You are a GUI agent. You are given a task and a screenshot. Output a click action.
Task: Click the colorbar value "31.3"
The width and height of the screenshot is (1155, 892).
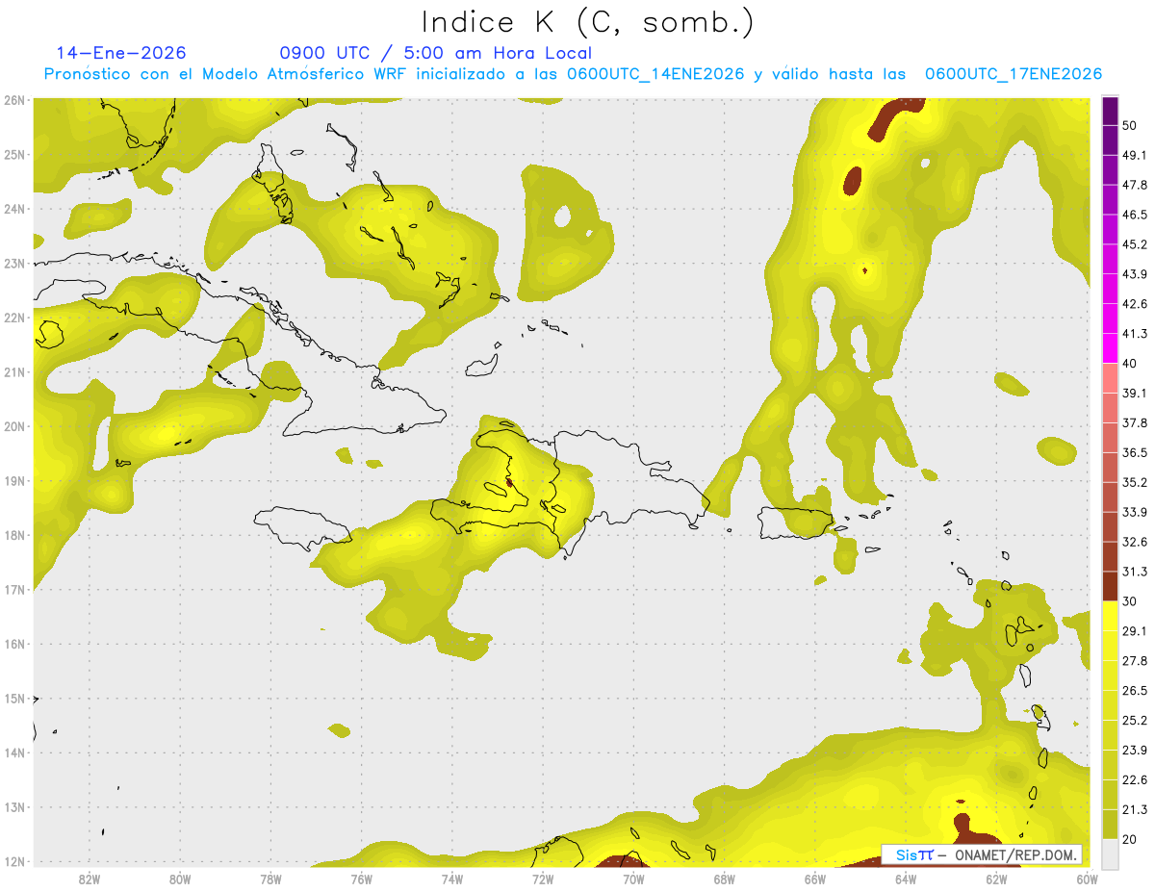[1135, 572]
